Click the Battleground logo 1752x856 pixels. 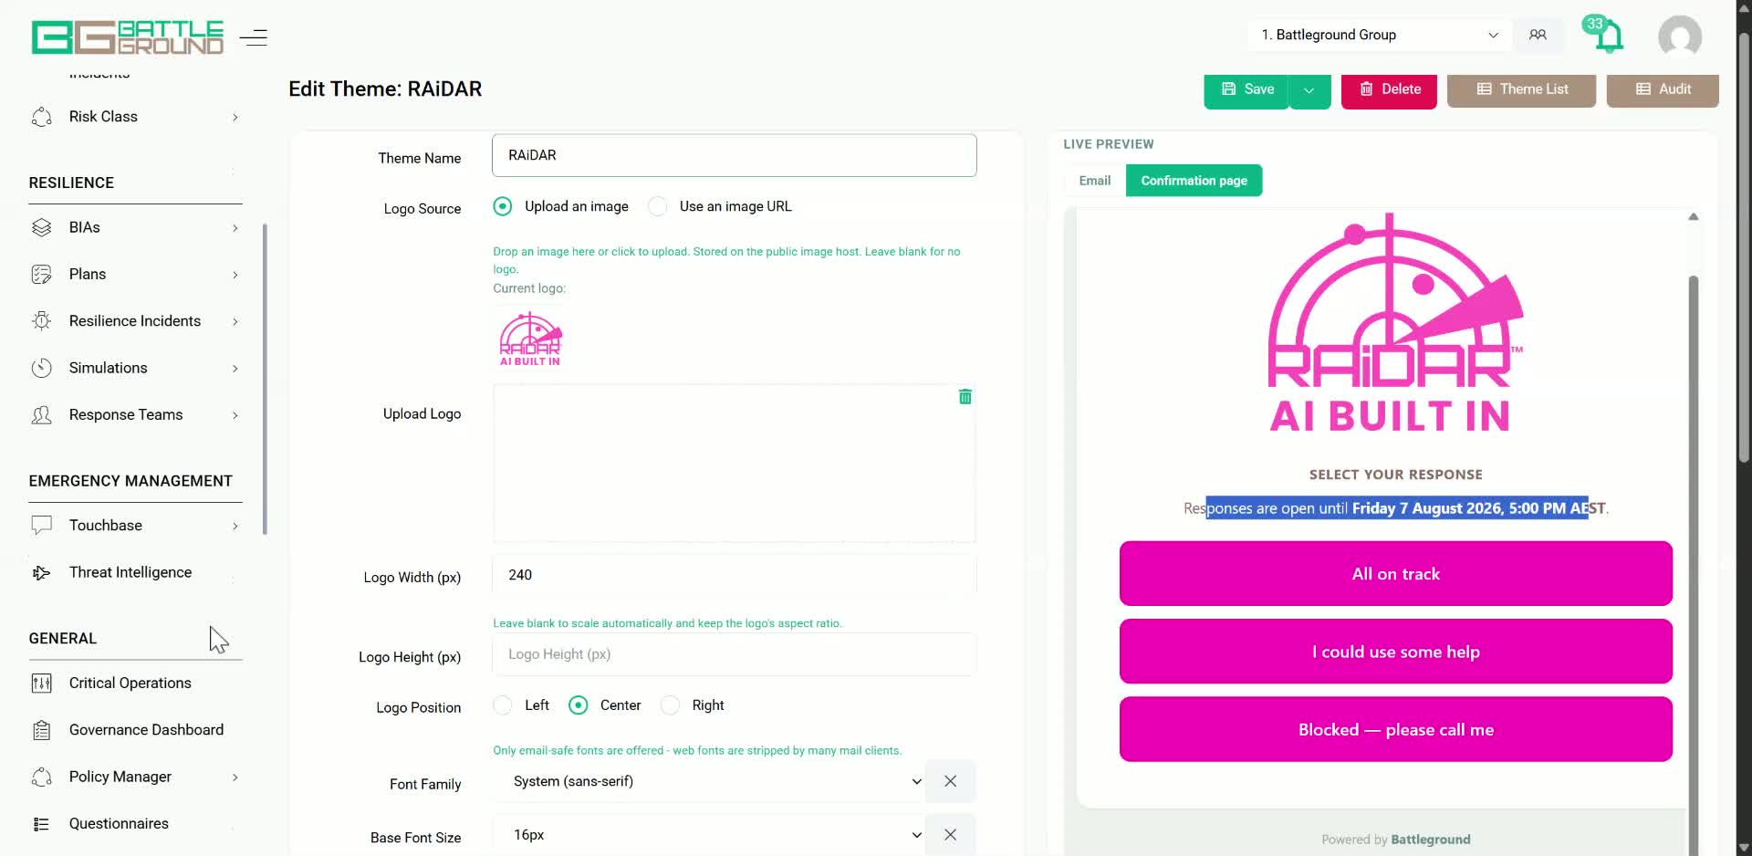(128, 37)
